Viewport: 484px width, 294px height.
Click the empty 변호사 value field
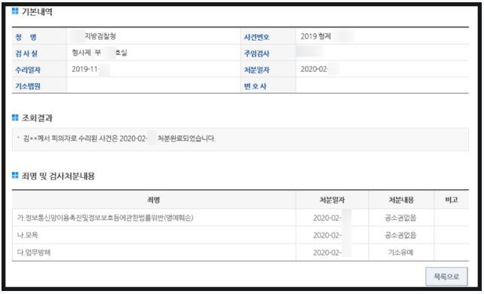tap(382, 85)
